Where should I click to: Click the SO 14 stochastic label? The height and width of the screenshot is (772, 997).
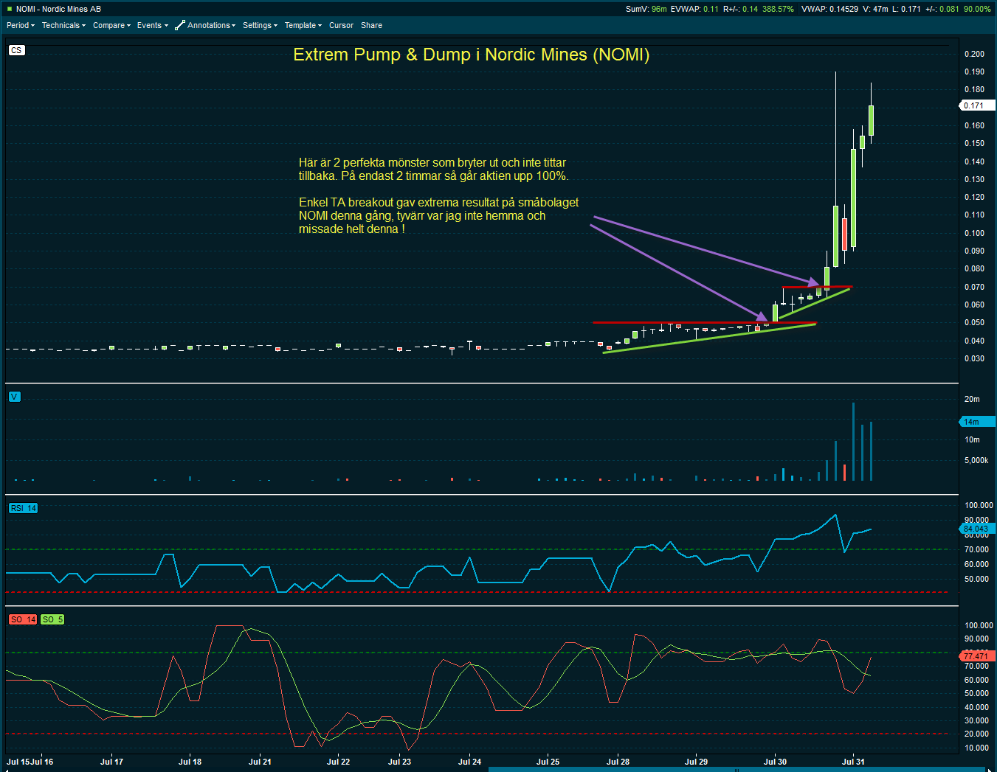point(23,619)
